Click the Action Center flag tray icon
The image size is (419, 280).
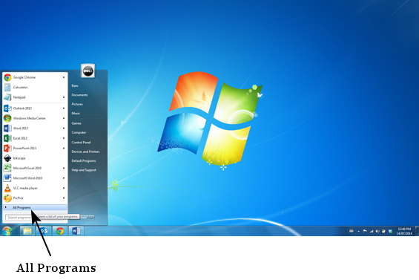click(365, 231)
